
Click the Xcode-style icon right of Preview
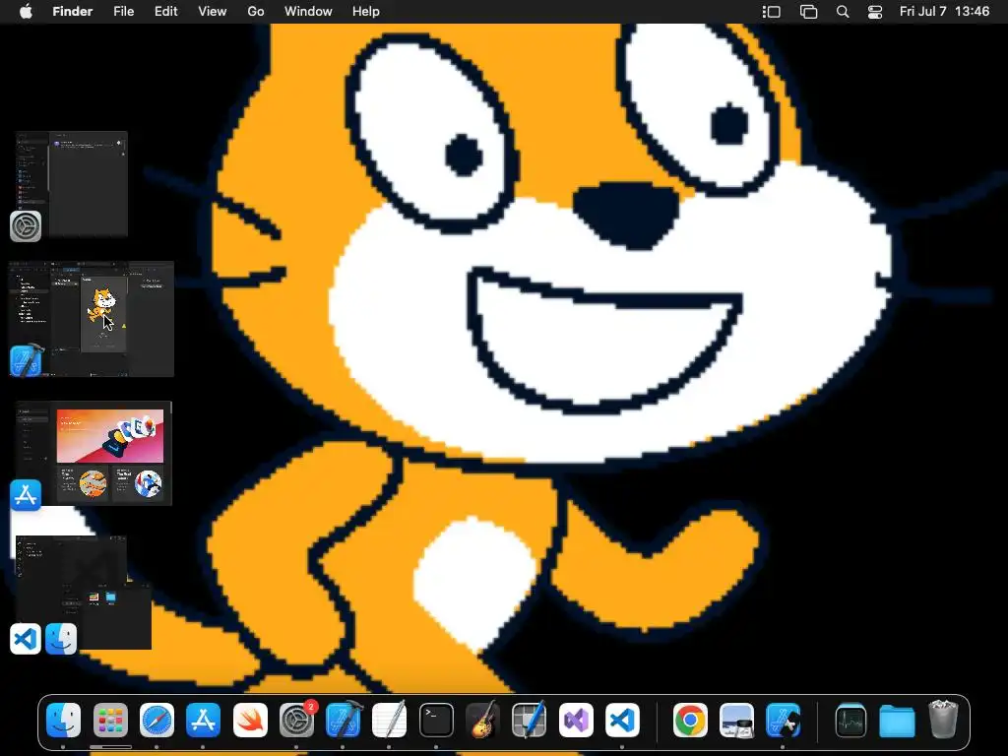tap(783, 720)
